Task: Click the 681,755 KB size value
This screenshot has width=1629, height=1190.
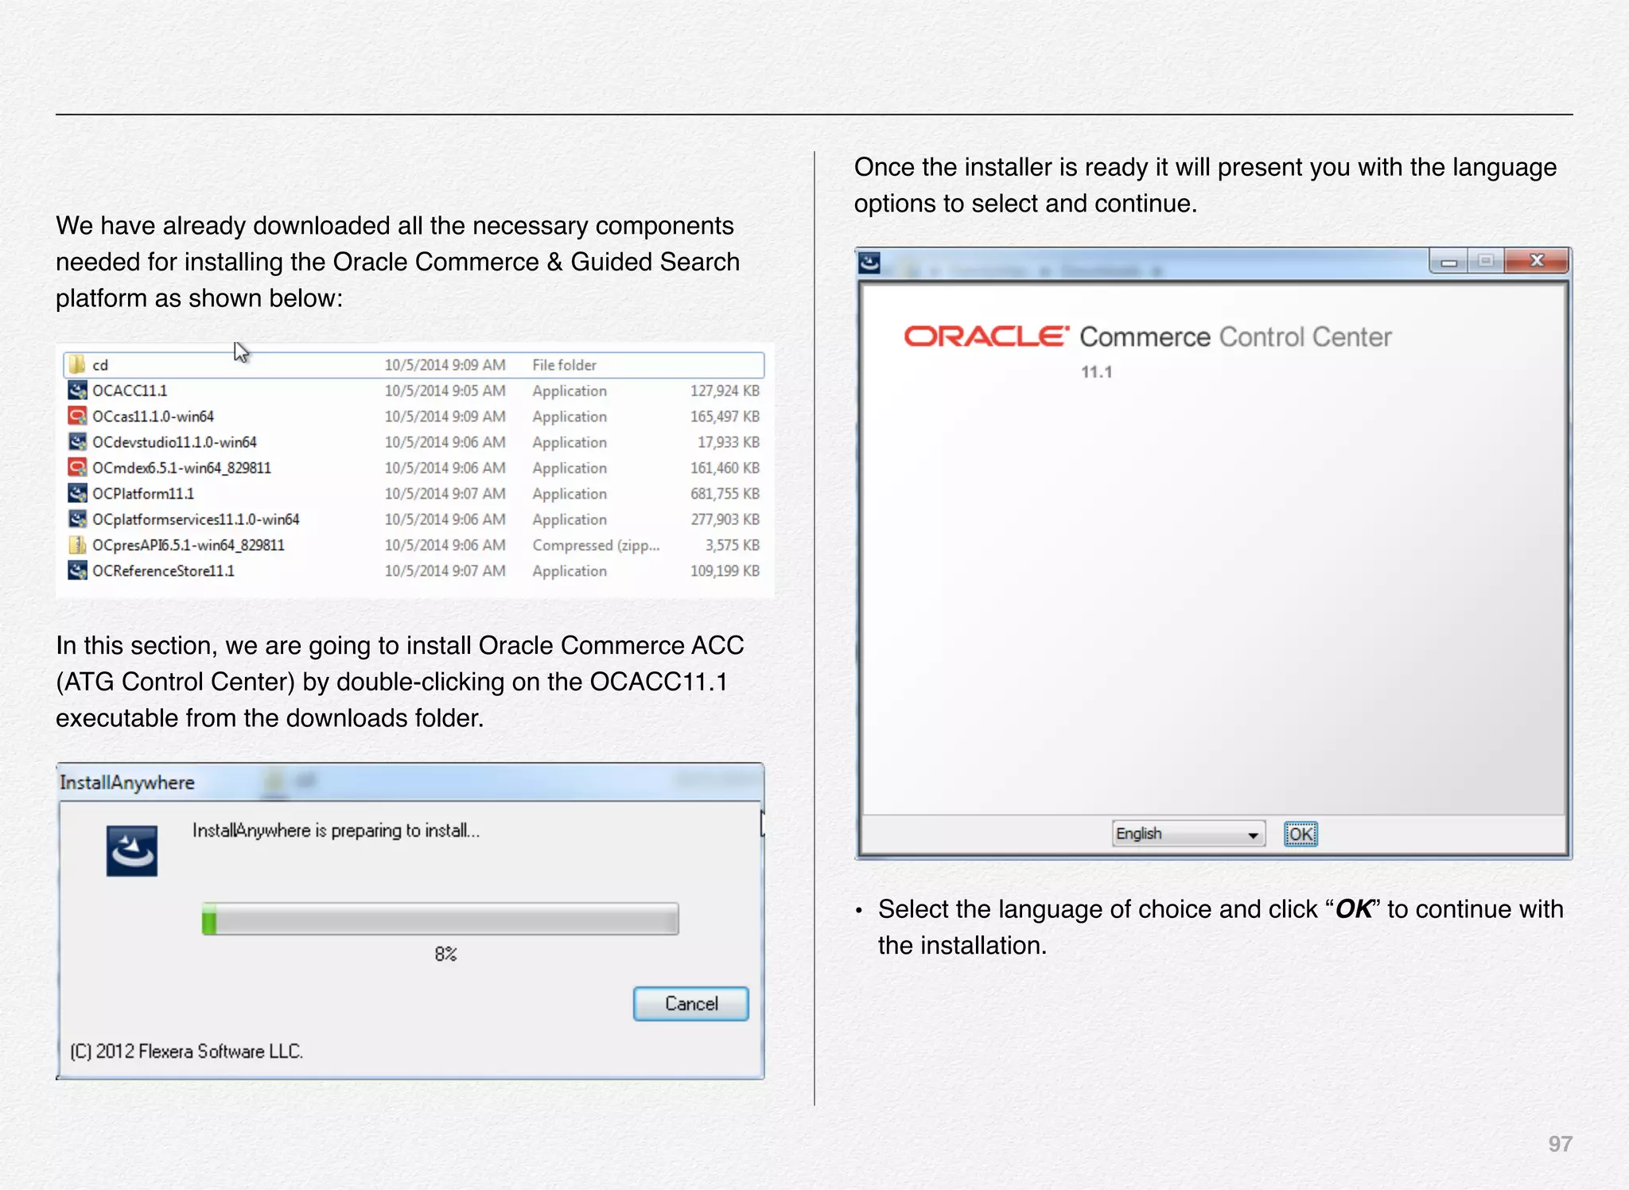Action: click(x=725, y=493)
